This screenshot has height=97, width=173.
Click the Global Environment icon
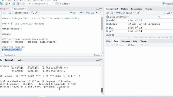[x=108, y=17]
